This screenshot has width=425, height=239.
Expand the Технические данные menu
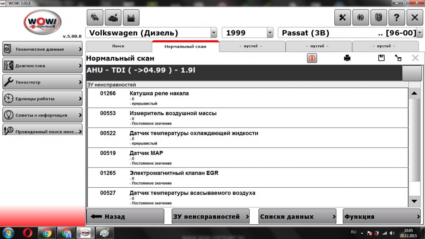coord(42,49)
